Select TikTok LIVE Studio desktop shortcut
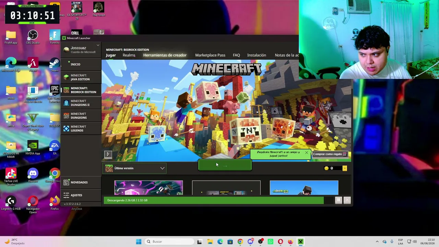Image resolution: width=439 pixels, height=247 pixels. coord(11,177)
